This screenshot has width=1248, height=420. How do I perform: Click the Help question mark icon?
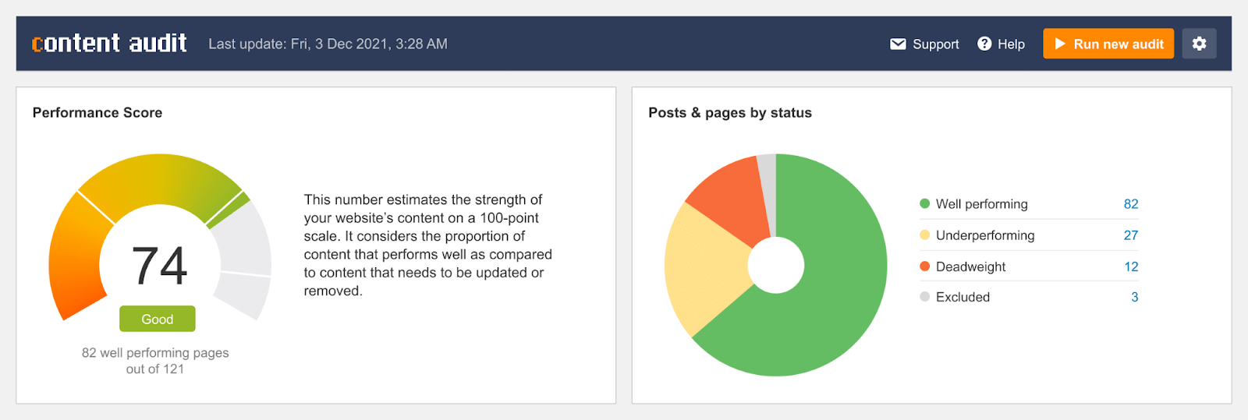[x=984, y=44]
